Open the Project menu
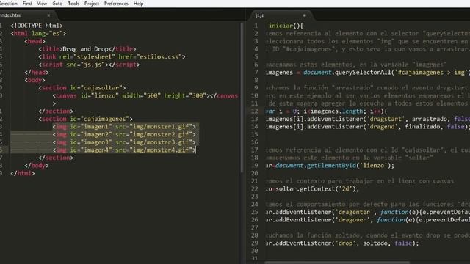The height and width of the screenshot is (264, 470). click(x=92, y=4)
